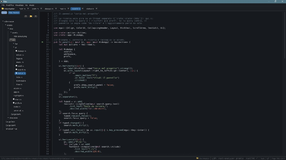This screenshot has height=160, width=286.
Task: Close the dialogs.rs tab
Action: pyautogui.click(x=56, y=9)
